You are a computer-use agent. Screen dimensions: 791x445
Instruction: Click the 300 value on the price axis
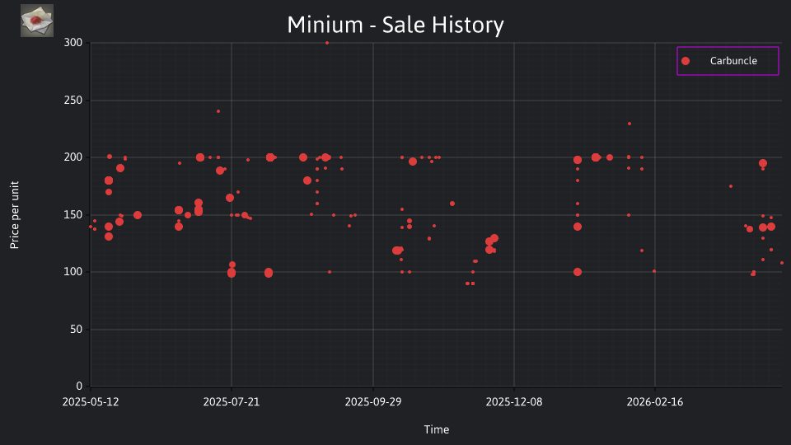pyautogui.click(x=73, y=43)
